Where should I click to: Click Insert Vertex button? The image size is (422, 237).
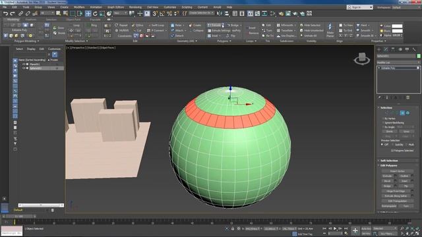click(397, 171)
